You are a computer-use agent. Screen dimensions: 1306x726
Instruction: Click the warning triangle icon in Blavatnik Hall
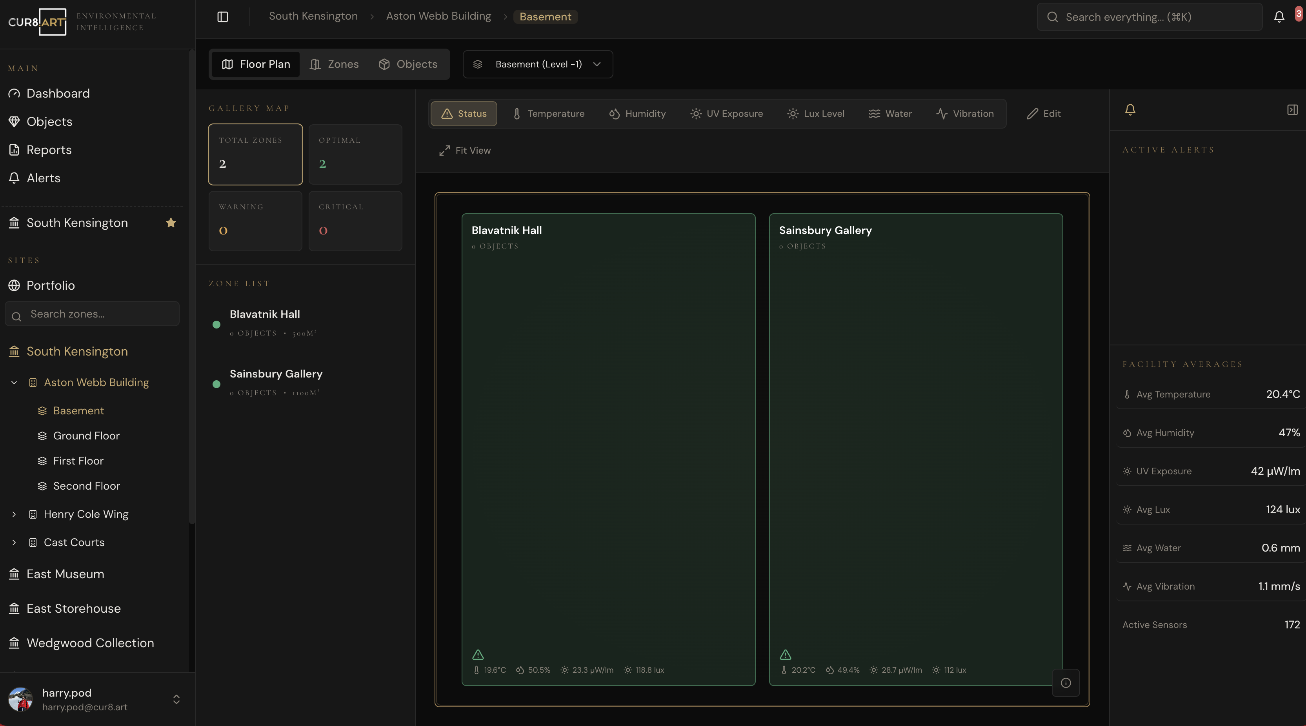click(478, 655)
